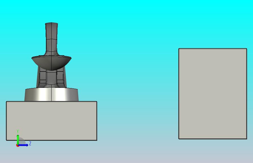This screenshot has width=253, height=163.
Task: Click the green Y axis arrow of the triad
Action: 18,139
